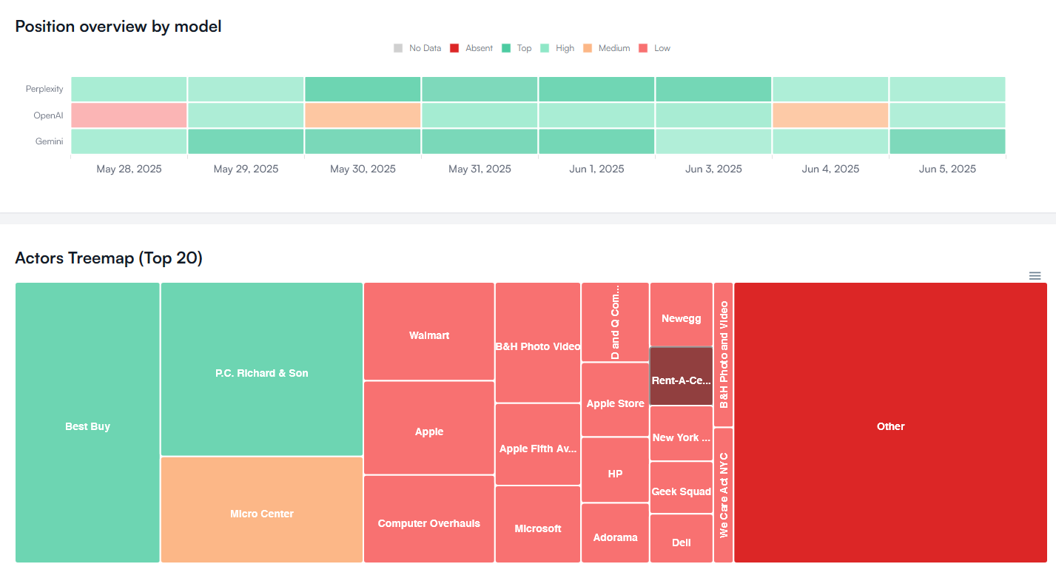Click the Micro Center treemap tile
Image resolution: width=1056 pixels, height=581 pixels.
262,510
